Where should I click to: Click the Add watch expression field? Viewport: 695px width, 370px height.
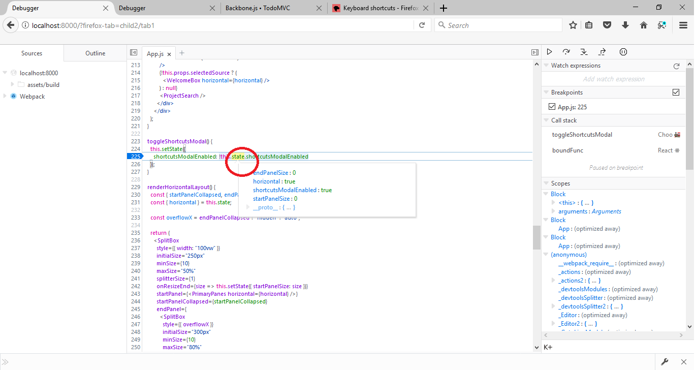613,79
